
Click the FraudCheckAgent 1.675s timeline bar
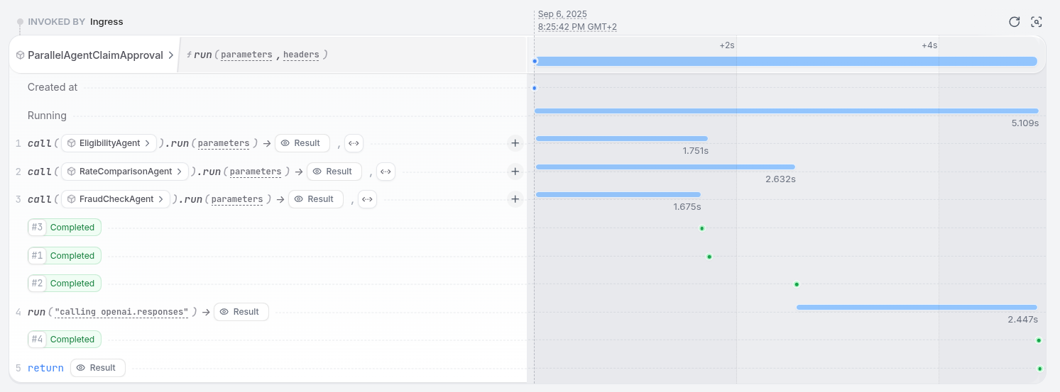pyautogui.click(x=618, y=194)
